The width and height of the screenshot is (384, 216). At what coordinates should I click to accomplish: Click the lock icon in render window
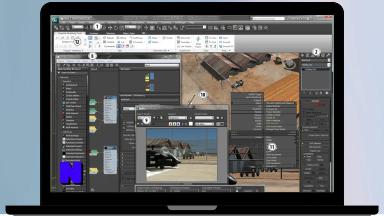pyautogui.click(x=190, y=118)
